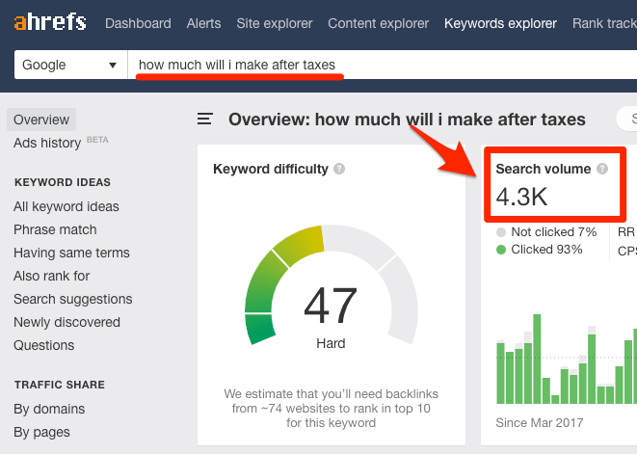Go to Site explorer
The image size is (637, 454).
(277, 23)
